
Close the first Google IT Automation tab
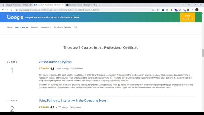point(31,5)
